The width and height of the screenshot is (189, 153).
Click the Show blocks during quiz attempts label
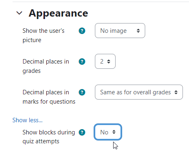coord(49,137)
